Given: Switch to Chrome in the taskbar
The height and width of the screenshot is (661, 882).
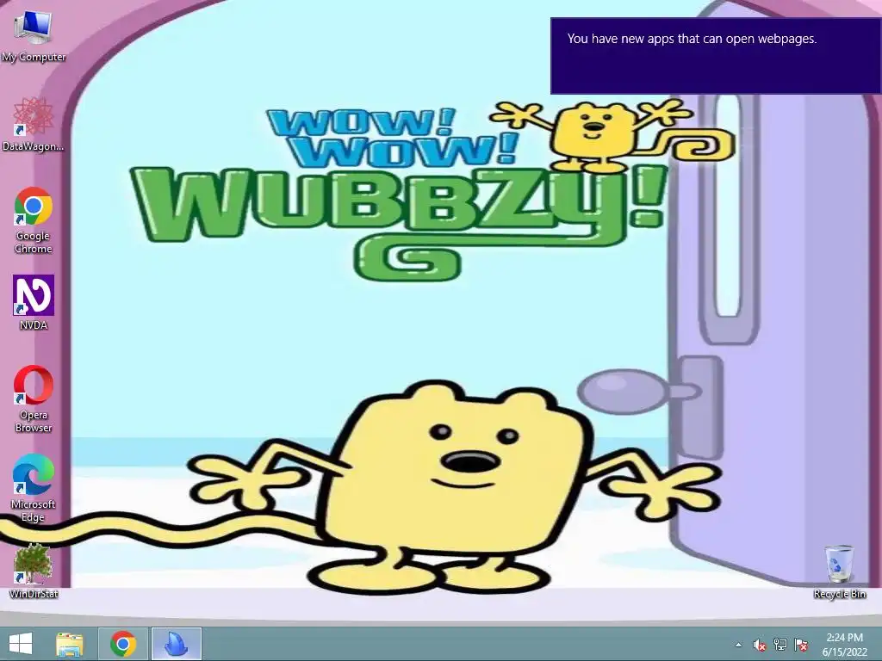Looking at the screenshot, I should click(123, 644).
